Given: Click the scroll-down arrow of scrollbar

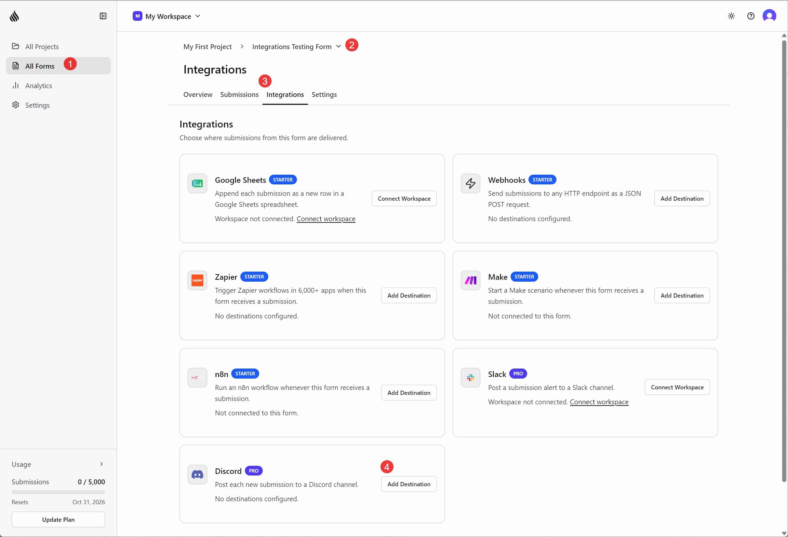Looking at the screenshot, I should click(784, 533).
